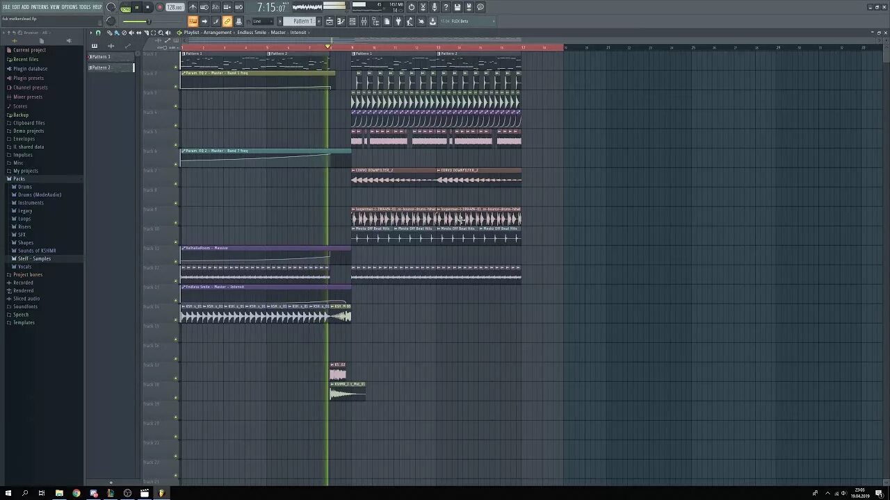Expand the Soundfonts folder
The image size is (890, 500).
pos(25,306)
